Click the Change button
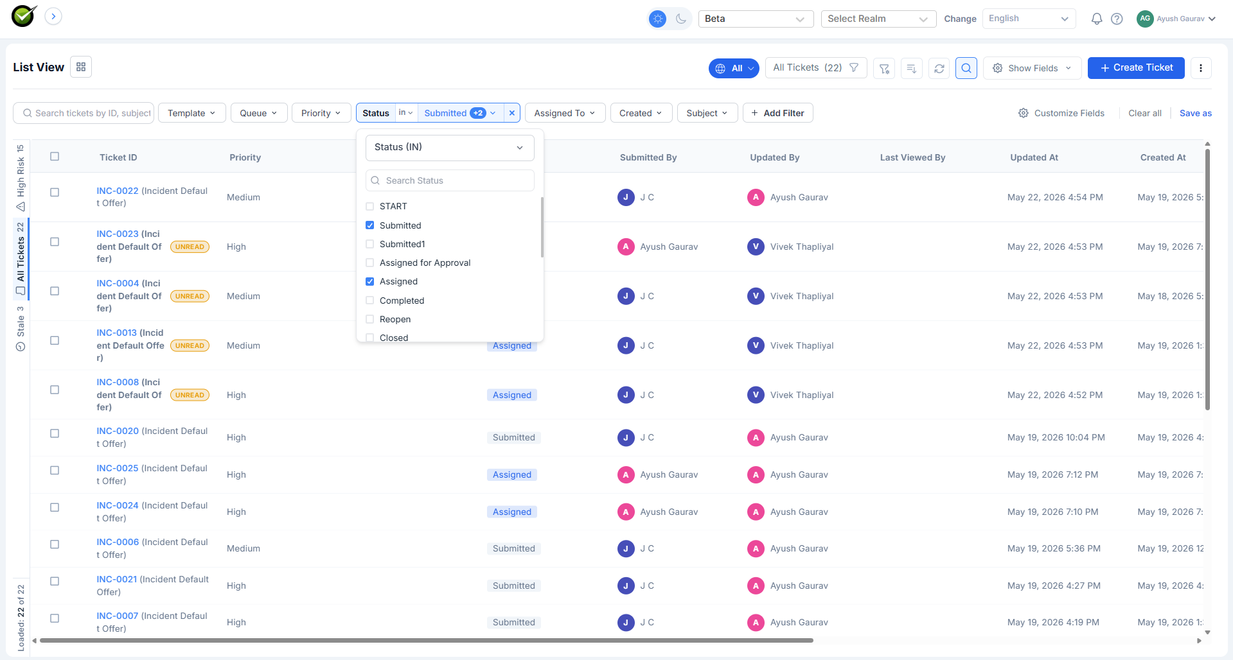 [960, 19]
